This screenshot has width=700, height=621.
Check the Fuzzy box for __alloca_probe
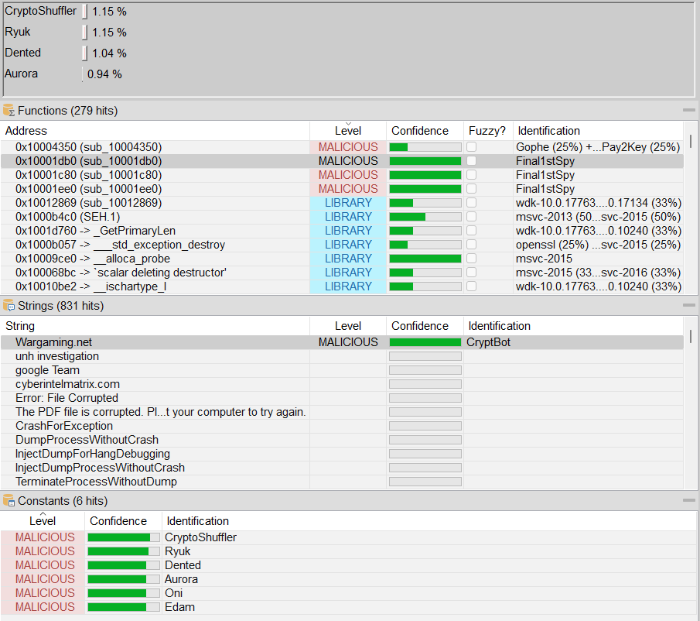(471, 259)
